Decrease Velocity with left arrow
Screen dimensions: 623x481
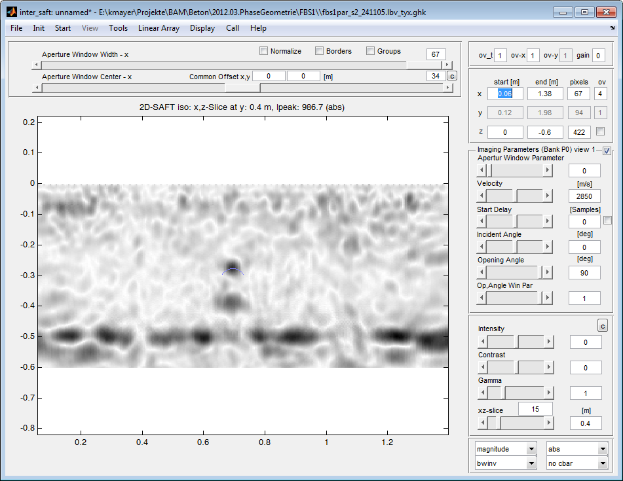tap(481, 196)
